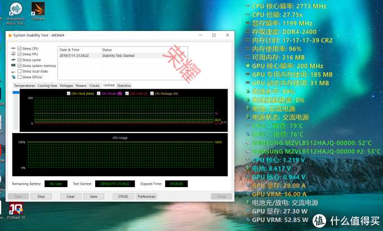Click the memory module icon beside Stress system memory
383x231 pixels.
13,65
